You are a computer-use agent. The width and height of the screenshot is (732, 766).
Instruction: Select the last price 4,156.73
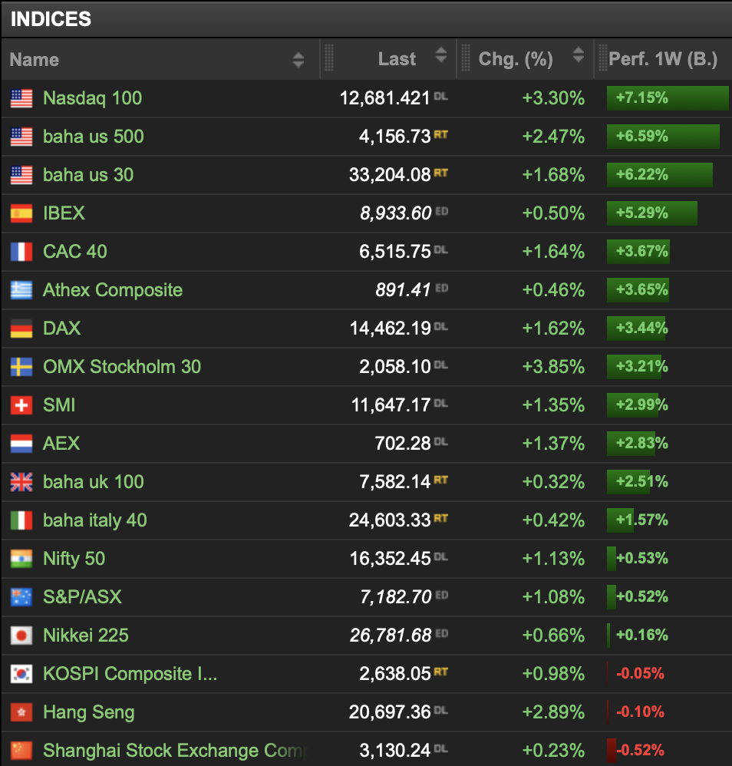tap(395, 137)
